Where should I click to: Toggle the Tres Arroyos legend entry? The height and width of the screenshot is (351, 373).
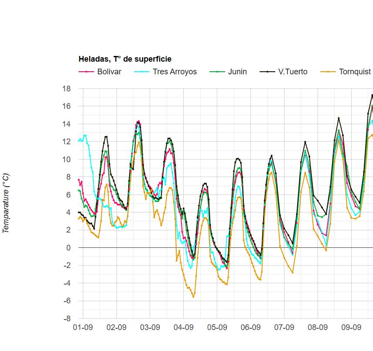(x=165, y=72)
